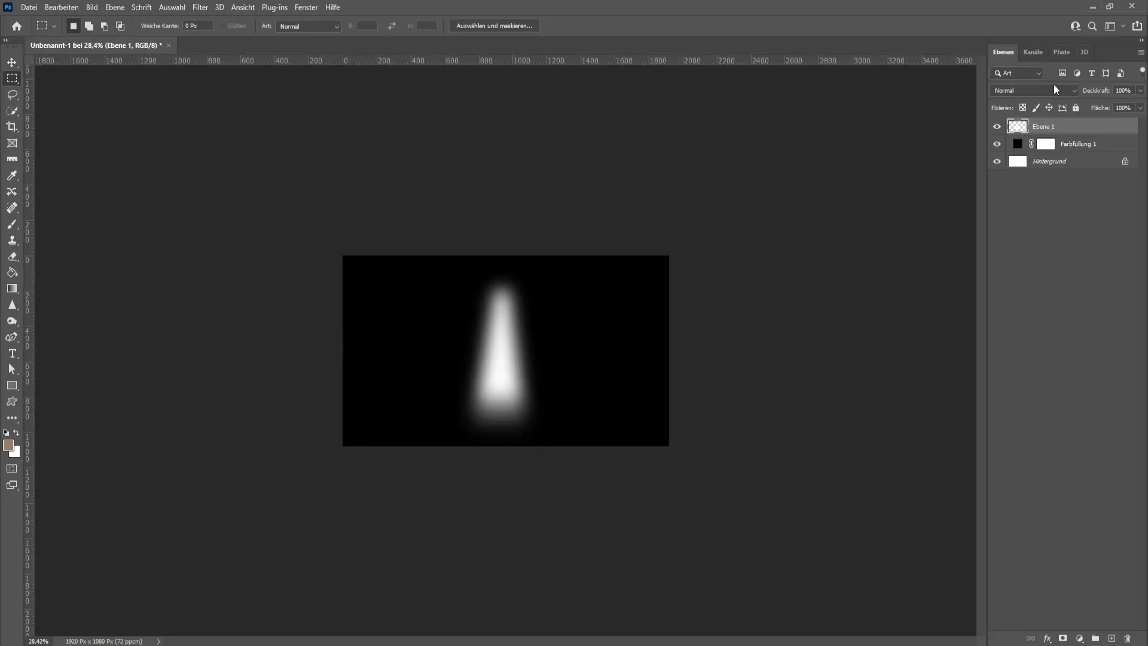Click on Ebene 1 thumbnail
This screenshot has width=1148, height=646.
tap(1018, 126)
